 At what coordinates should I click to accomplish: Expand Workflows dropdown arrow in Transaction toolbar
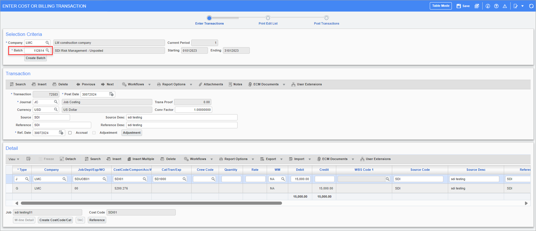[149, 85]
